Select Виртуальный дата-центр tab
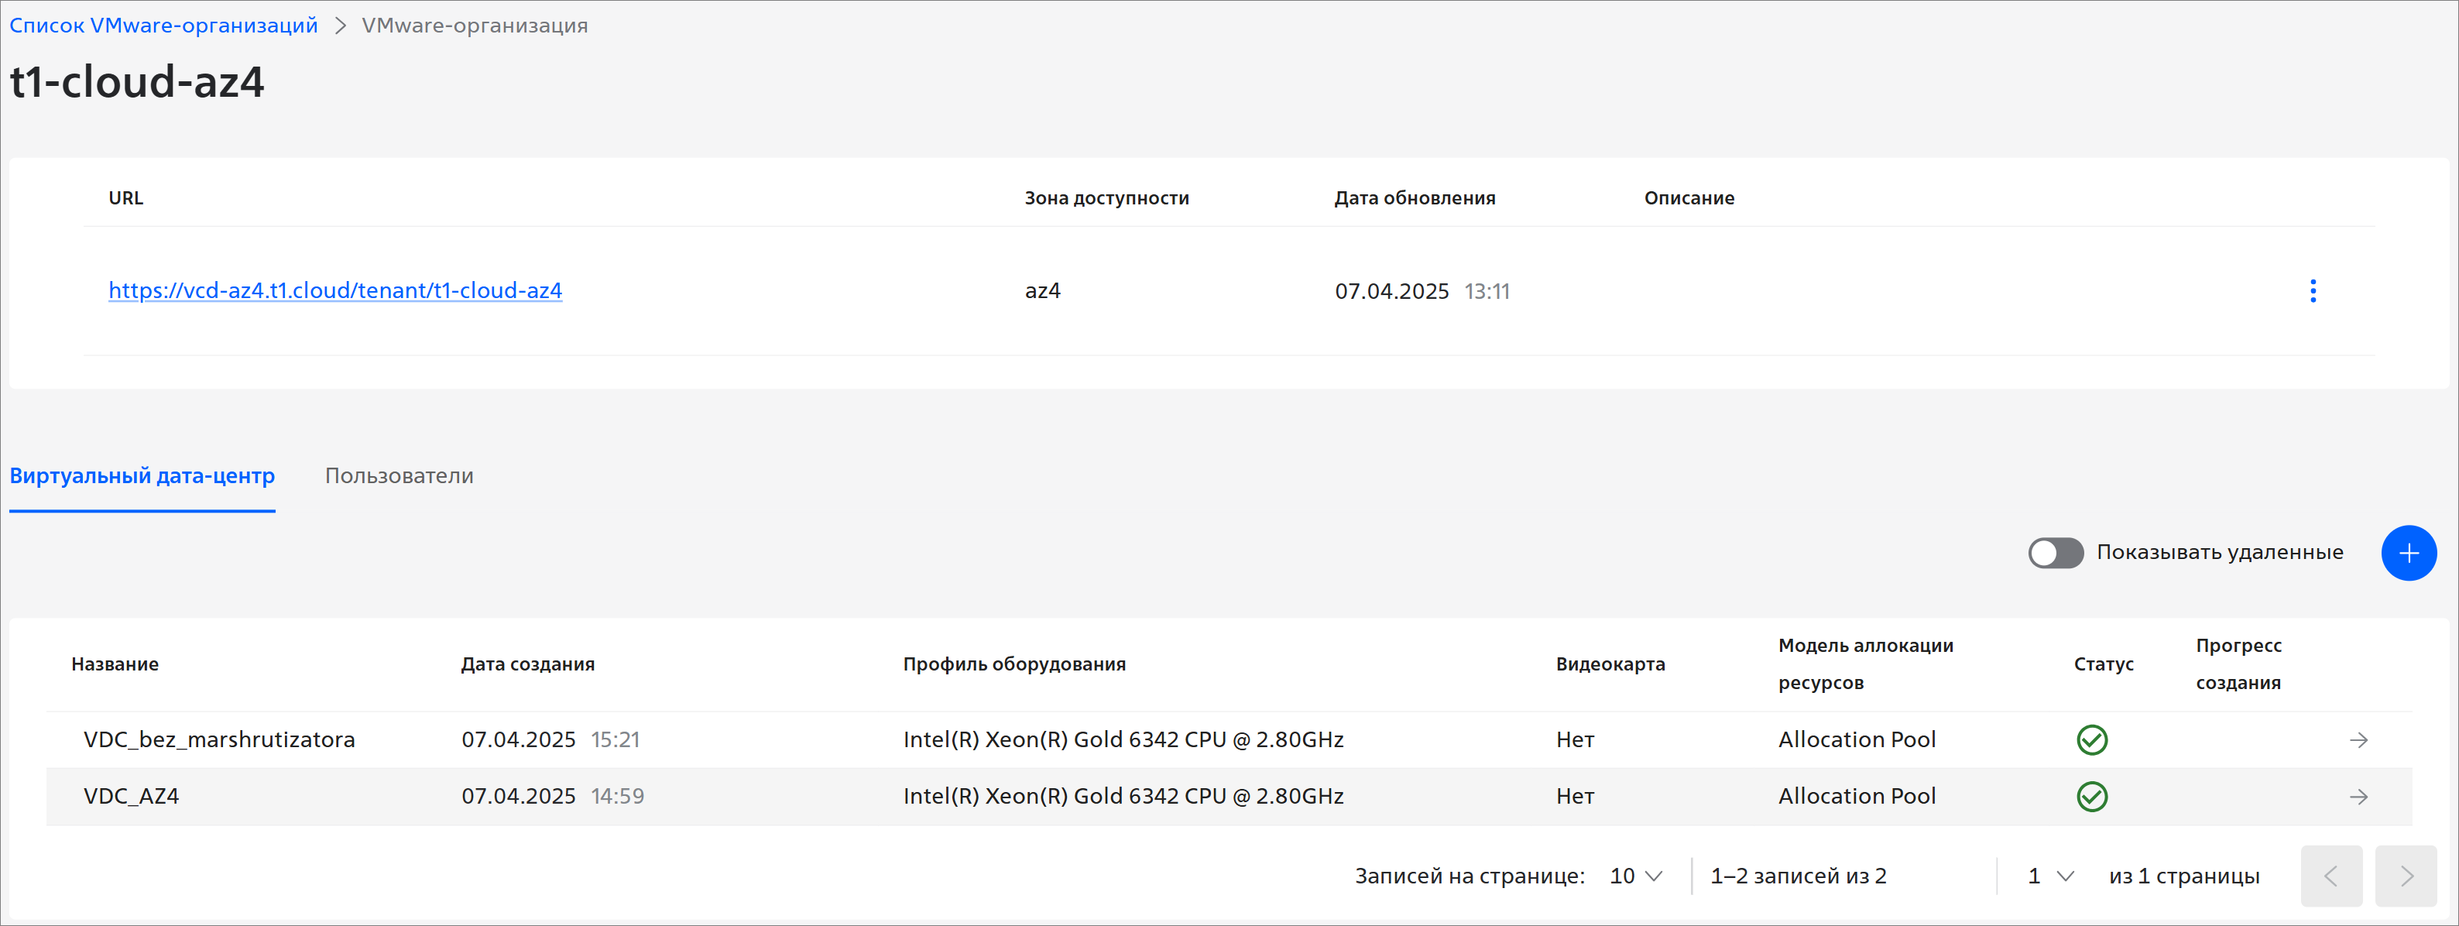Viewport: 2459px width, 926px height. click(142, 475)
